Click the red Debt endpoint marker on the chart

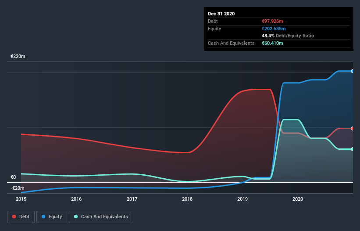353,129
